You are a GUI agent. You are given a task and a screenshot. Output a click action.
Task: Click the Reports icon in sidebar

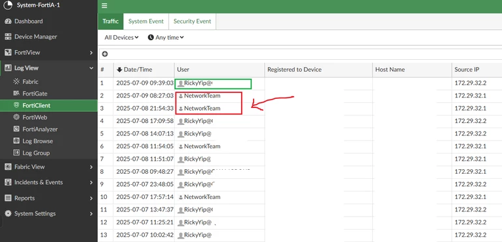8,198
